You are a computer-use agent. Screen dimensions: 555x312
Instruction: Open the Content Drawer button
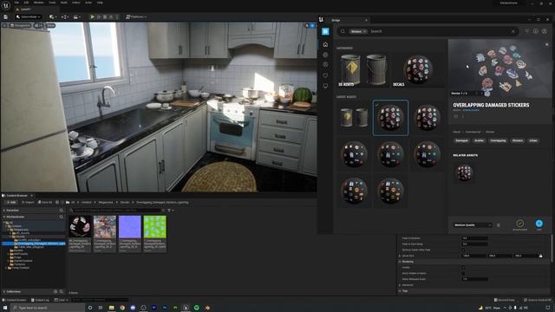pos(15,300)
